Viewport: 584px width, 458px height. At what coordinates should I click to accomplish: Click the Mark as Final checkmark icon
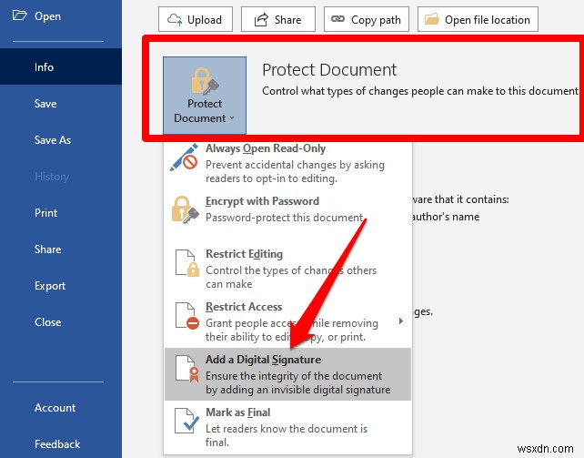(x=187, y=421)
